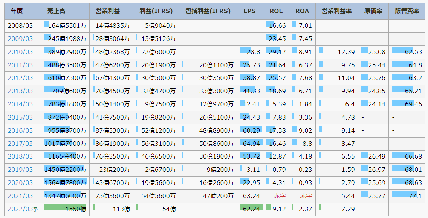Click the ROA column header

(302, 11)
